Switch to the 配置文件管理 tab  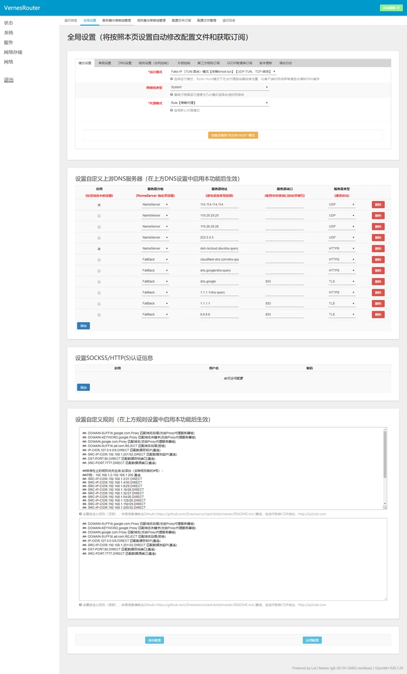coord(207,21)
